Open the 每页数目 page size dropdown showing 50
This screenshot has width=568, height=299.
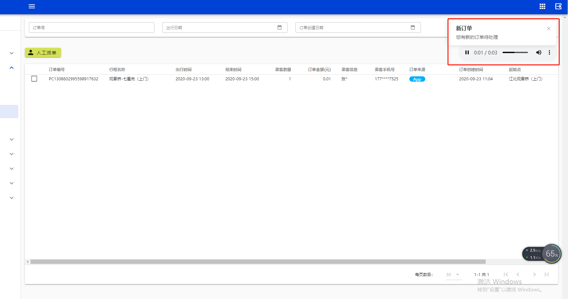tap(453, 275)
